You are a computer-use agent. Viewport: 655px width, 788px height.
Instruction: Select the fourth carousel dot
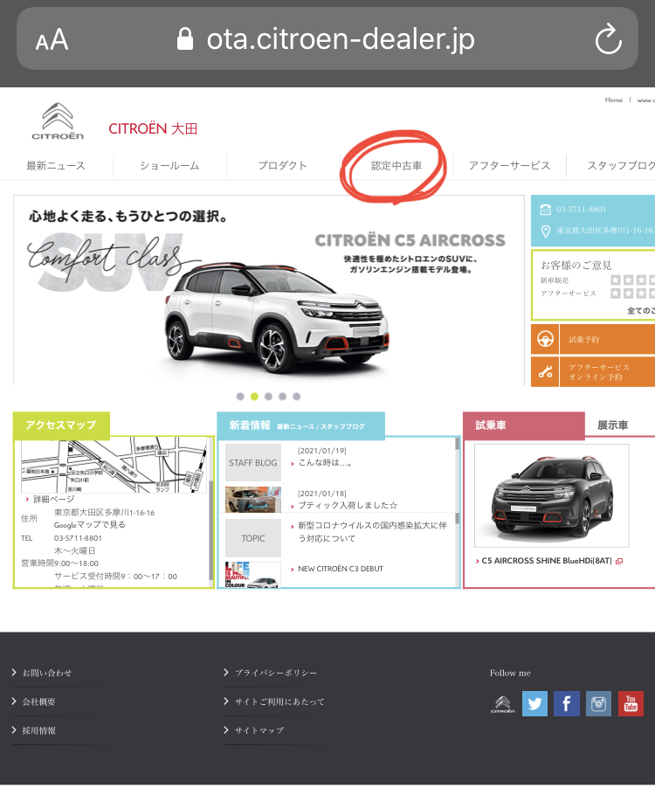(282, 397)
